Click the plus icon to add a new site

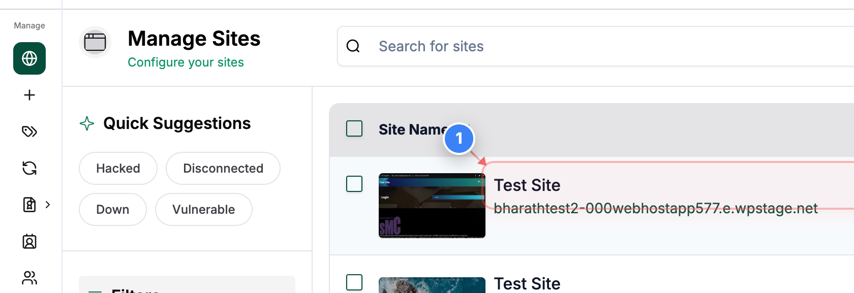tap(29, 95)
